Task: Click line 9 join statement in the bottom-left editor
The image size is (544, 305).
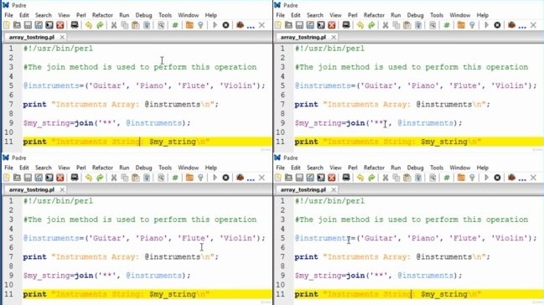Action: 106,276
